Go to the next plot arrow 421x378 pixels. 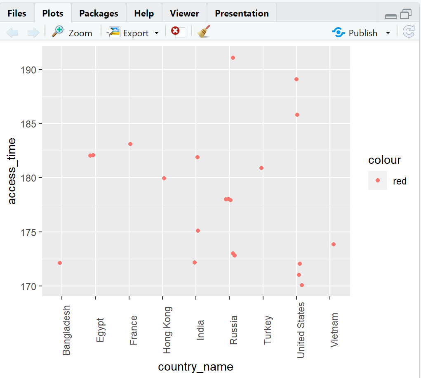pos(33,33)
